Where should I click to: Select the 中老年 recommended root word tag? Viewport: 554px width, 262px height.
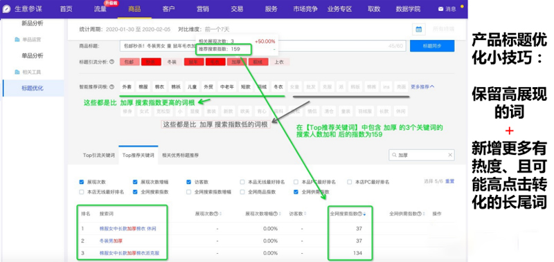[227, 86]
